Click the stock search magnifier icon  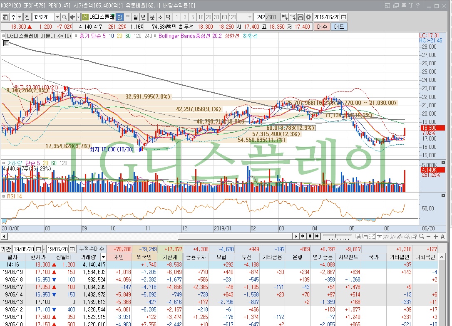(x=65, y=17)
